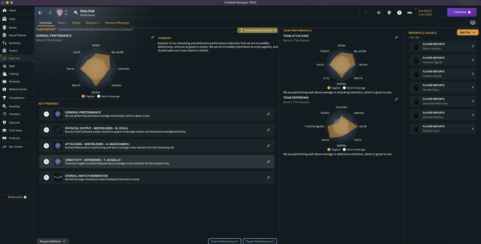The image size is (481, 244).
Task: Expand the General Performance chart
Action: pos(153,37)
